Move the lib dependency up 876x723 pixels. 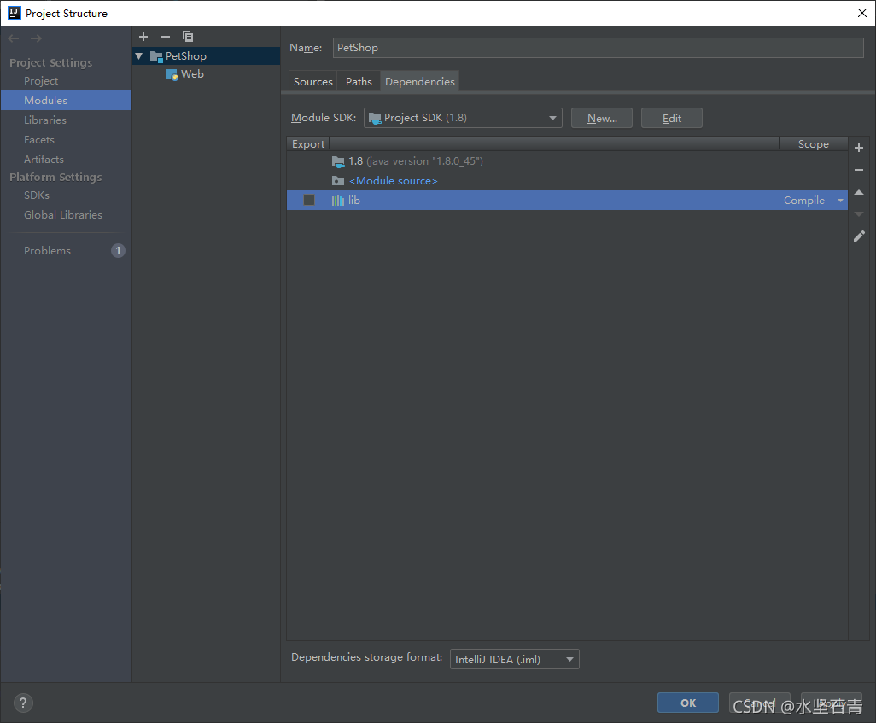859,192
